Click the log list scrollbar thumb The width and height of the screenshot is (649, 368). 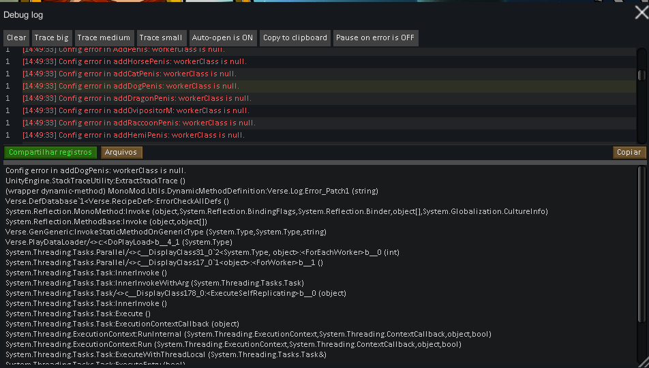(x=642, y=75)
